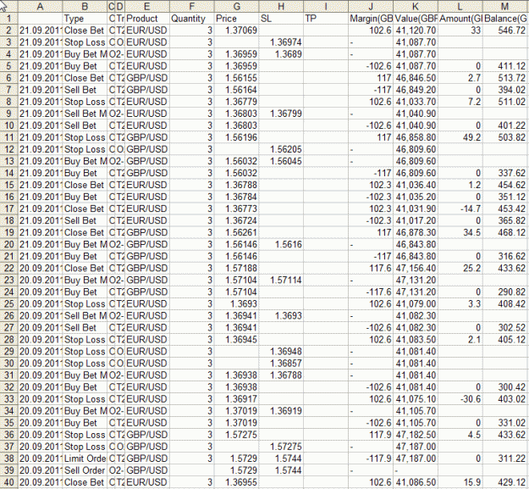Click SL cell 1.36857
Screen dimensions: 529x489
coord(281,364)
